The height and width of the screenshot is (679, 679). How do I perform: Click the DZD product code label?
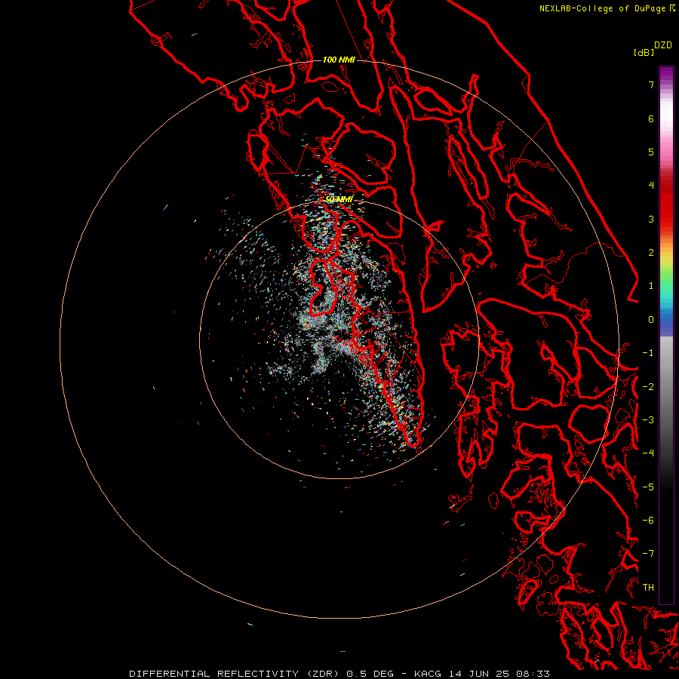pos(663,45)
